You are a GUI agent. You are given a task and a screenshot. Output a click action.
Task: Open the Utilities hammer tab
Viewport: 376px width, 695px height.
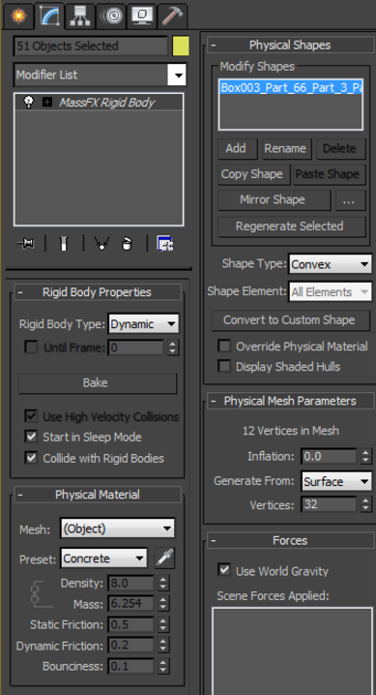172,15
